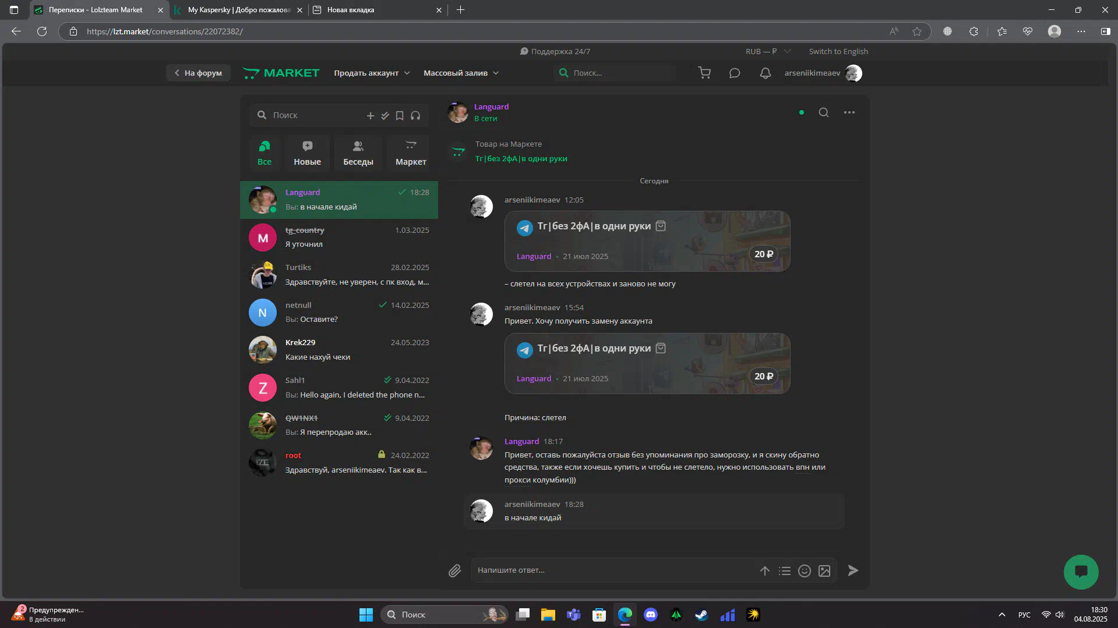The width and height of the screenshot is (1118, 628).
Task: Insert an image via picture icon
Action: [x=824, y=571]
